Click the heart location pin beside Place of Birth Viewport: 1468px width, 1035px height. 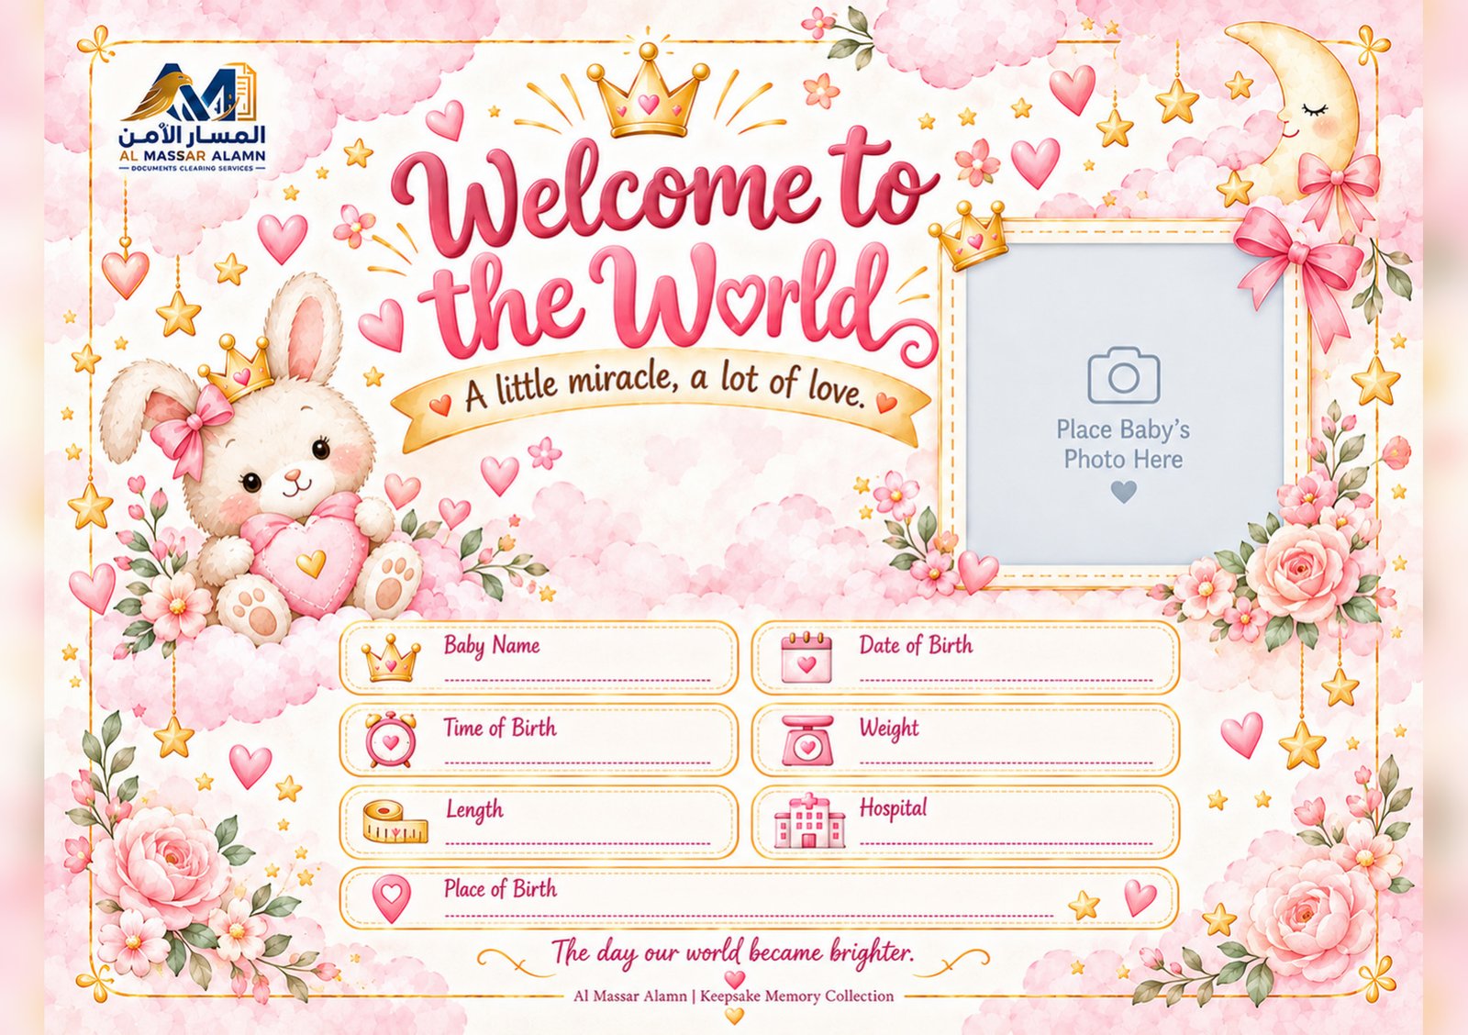point(392,898)
